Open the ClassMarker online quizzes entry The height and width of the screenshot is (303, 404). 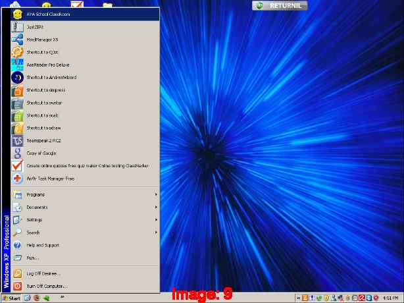85,166
